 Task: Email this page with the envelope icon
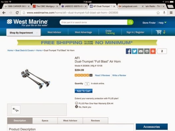141,51
